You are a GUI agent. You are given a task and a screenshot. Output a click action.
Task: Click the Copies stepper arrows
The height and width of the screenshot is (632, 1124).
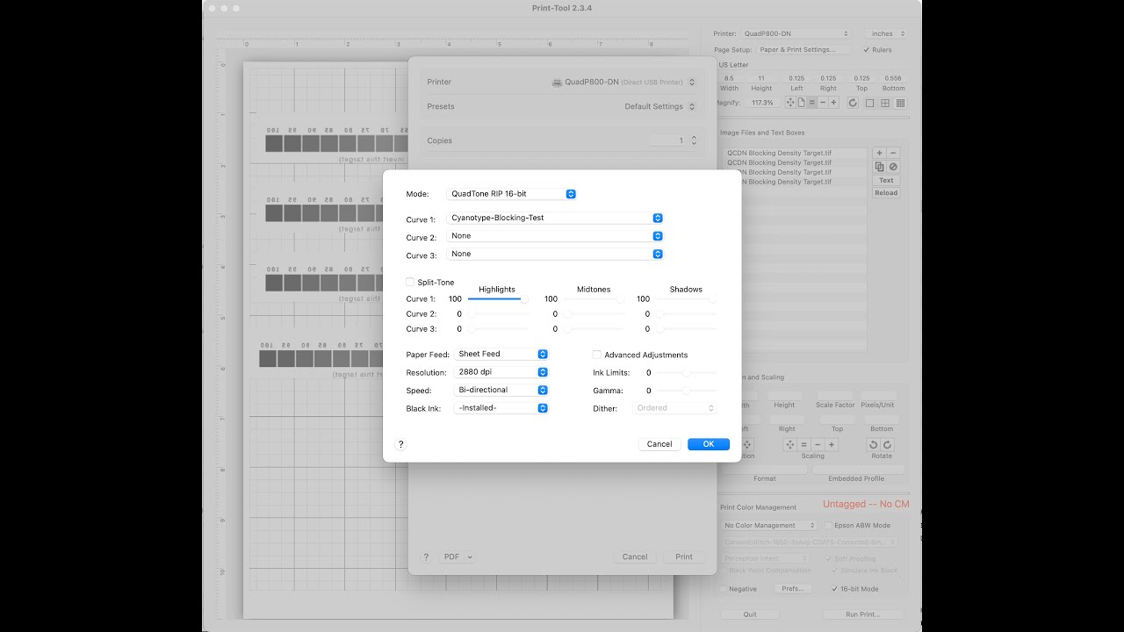694,140
